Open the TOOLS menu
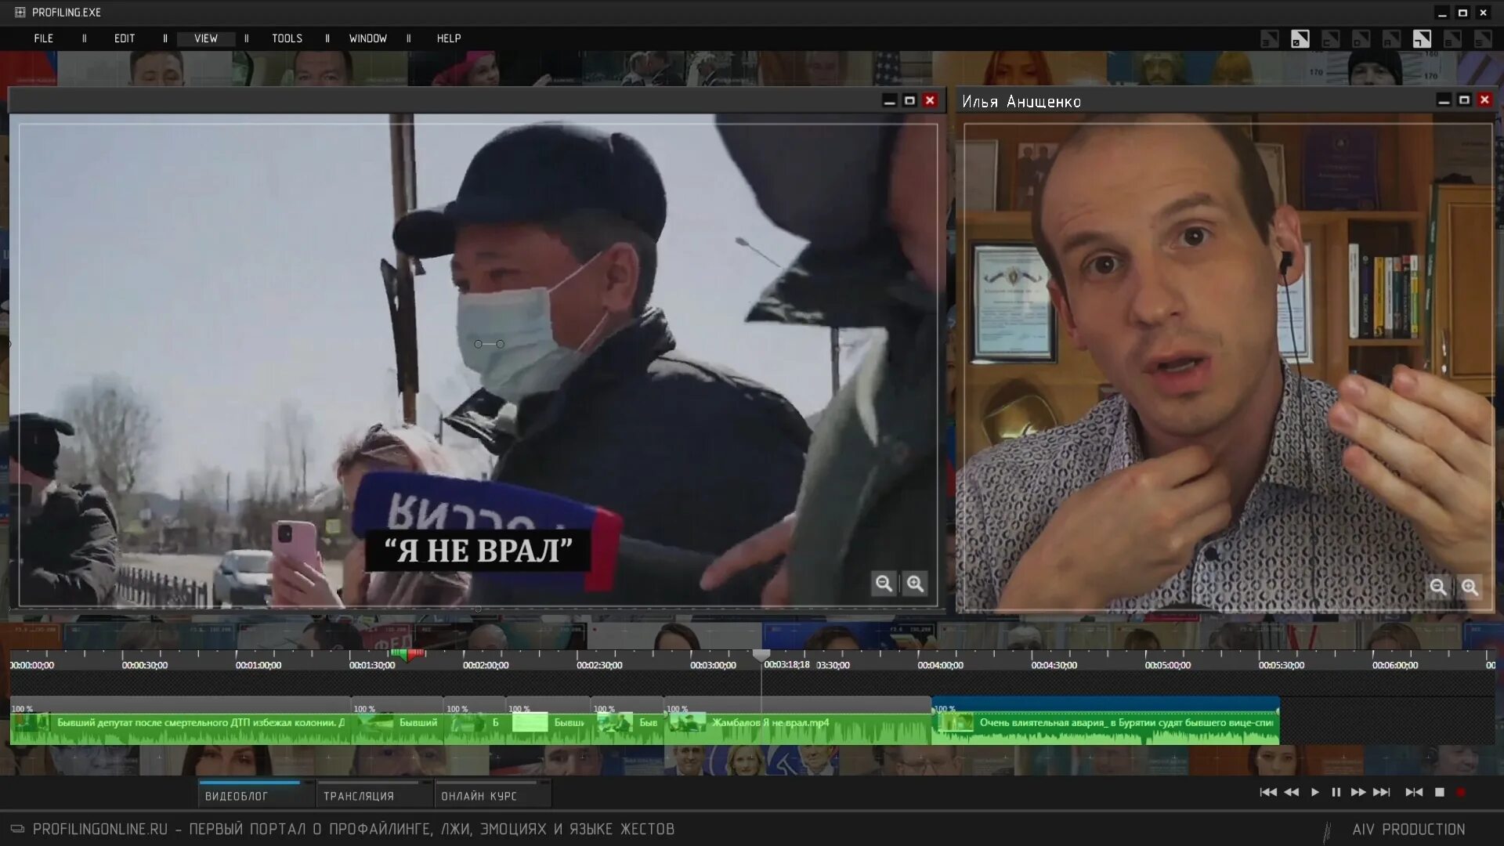The width and height of the screenshot is (1504, 846). (x=287, y=38)
